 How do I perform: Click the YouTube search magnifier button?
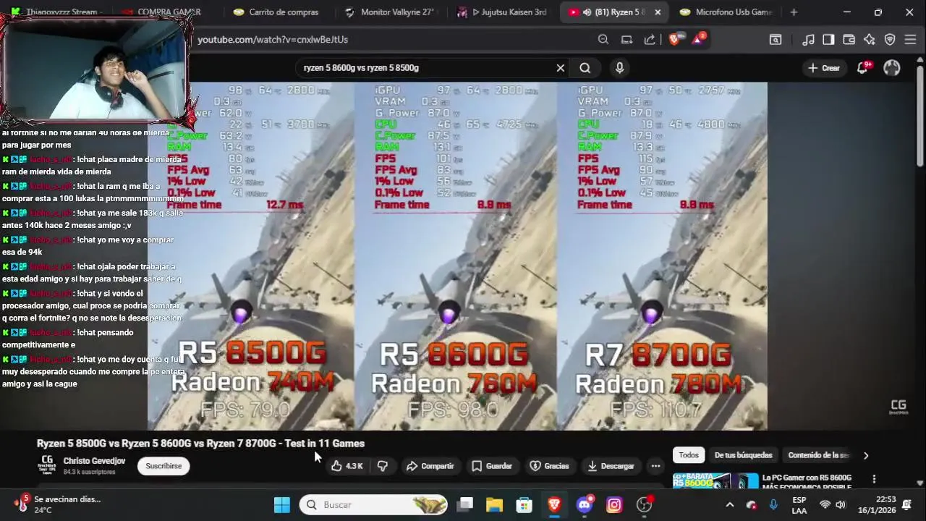[x=585, y=68]
